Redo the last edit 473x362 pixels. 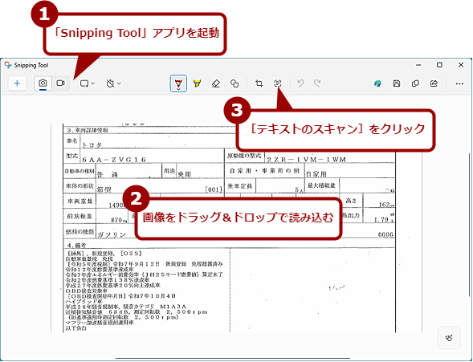pos(317,83)
